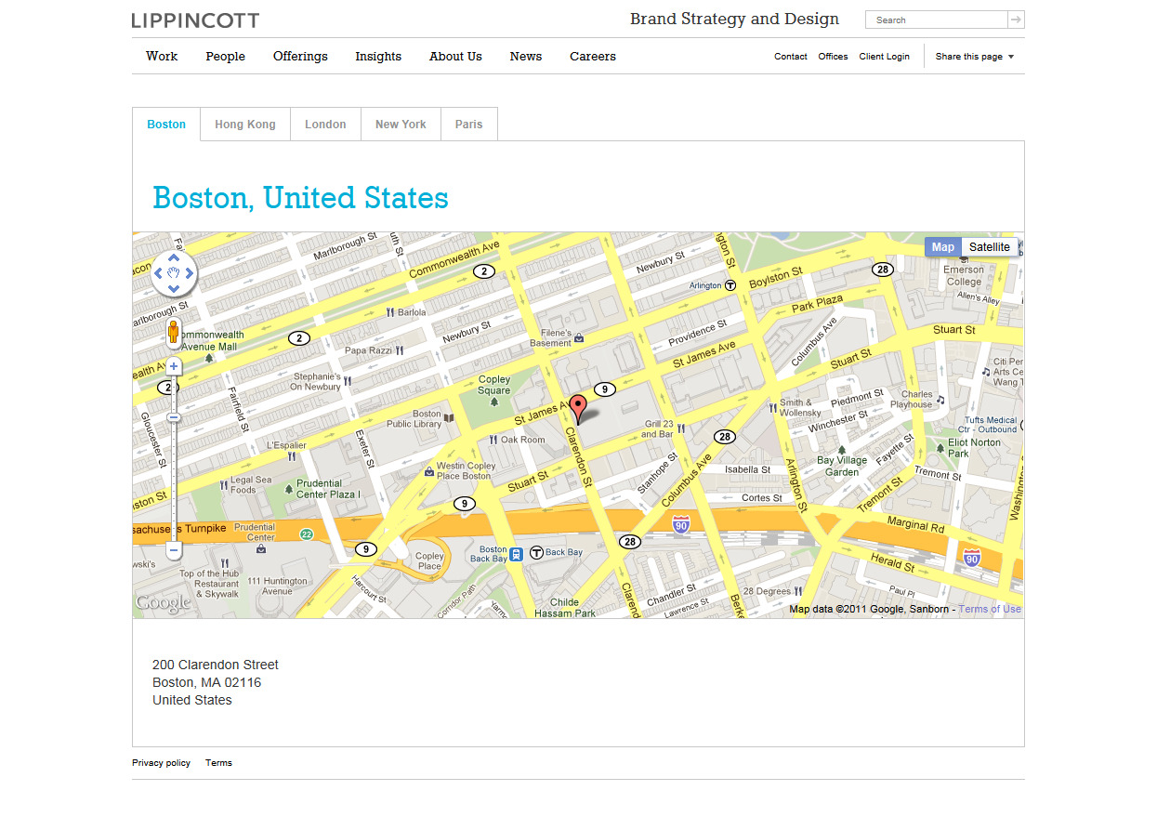Submit search with the arrow button
Image resolution: width=1157 pixels, height=817 pixels.
tap(1016, 20)
